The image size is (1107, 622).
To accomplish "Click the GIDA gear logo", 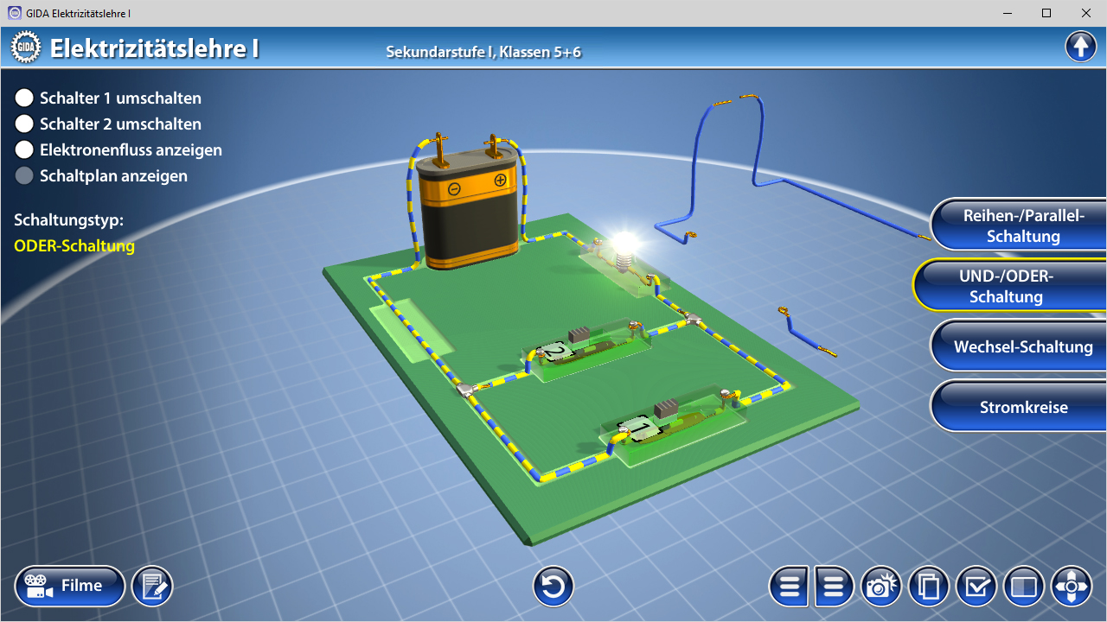I will click(26, 48).
